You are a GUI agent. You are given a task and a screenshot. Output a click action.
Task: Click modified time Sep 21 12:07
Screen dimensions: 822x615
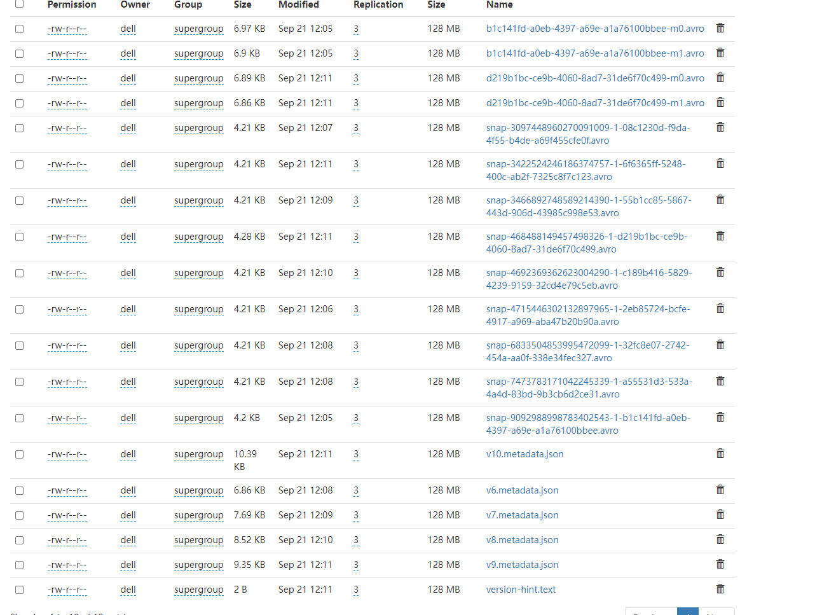pos(305,128)
